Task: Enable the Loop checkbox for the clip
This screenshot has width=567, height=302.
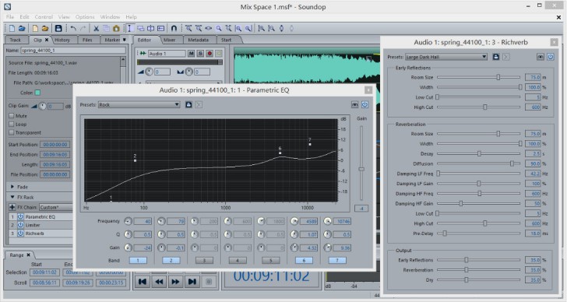Action: (x=12, y=124)
